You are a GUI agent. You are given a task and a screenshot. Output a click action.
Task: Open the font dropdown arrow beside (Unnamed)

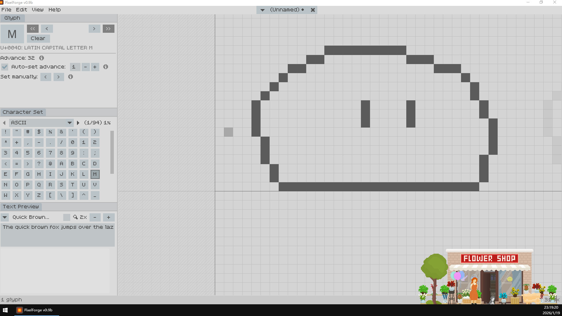click(x=263, y=10)
